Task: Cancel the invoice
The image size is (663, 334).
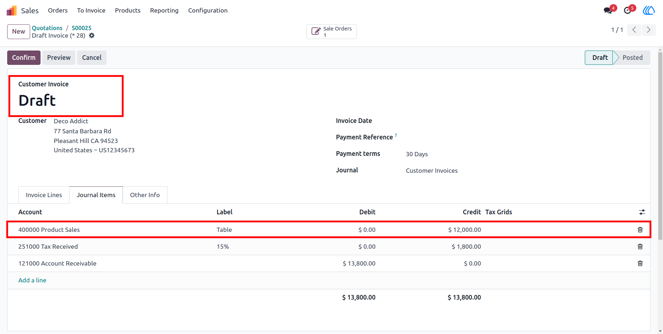Action: [x=92, y=58]
